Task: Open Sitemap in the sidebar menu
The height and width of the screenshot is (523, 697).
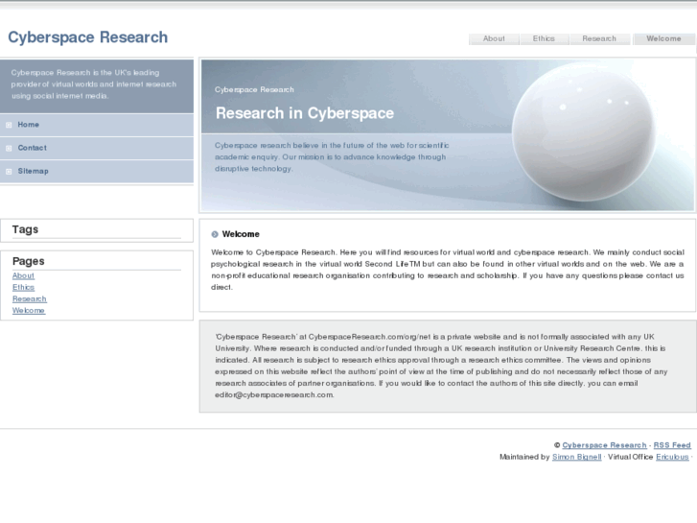Action: click(x=97, y=172)
